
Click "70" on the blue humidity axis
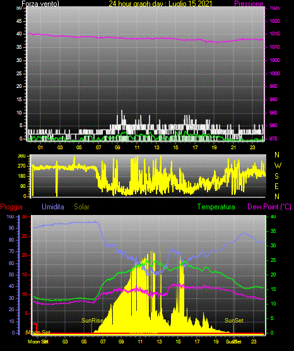tap(11, 251)
